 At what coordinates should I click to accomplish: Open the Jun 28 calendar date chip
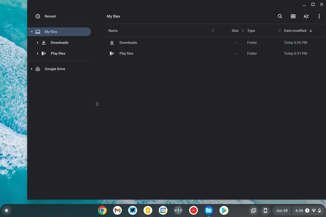pyautogui.click(x=281, y=210)
